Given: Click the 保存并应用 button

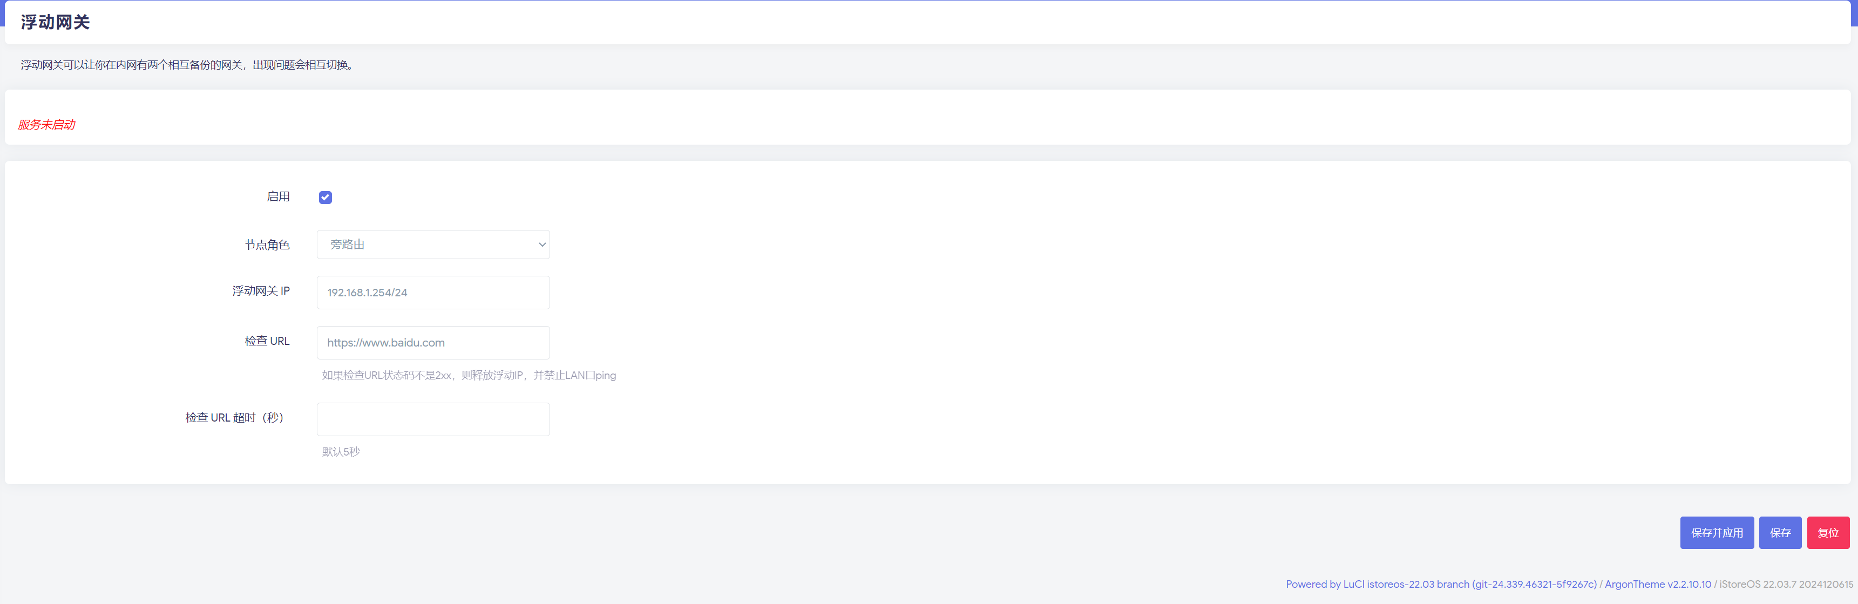Looking at the screenshot, I should point(1717,533).
